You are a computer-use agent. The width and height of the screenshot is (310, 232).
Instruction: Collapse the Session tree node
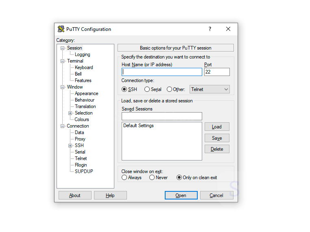(63, 48)
